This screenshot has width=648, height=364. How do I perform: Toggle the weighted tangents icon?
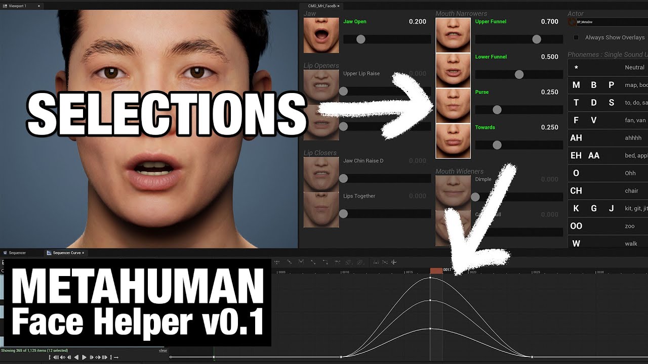(337, 262)
